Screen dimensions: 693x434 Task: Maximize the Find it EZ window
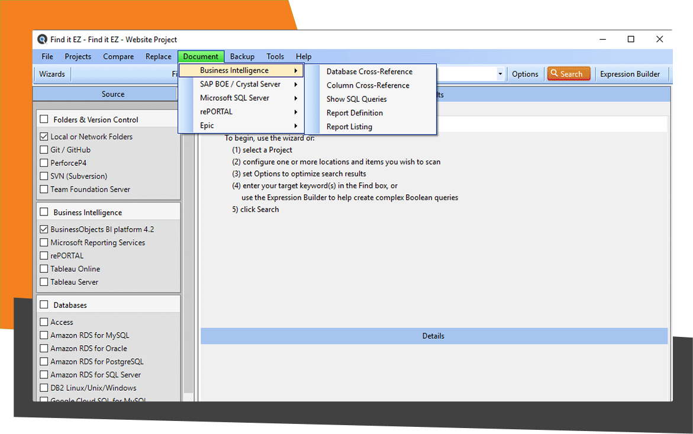click(x=631, y=39)
